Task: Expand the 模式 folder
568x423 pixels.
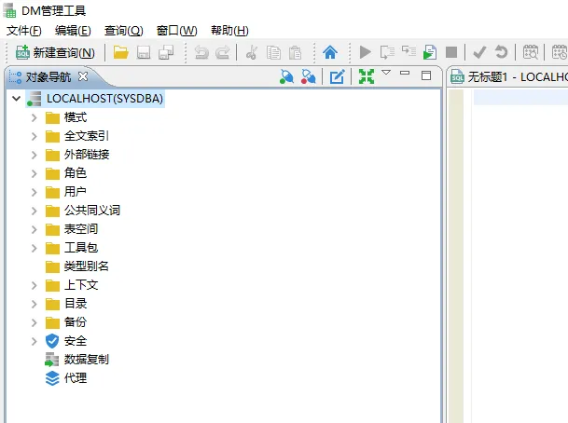Action: click(35, 117)
